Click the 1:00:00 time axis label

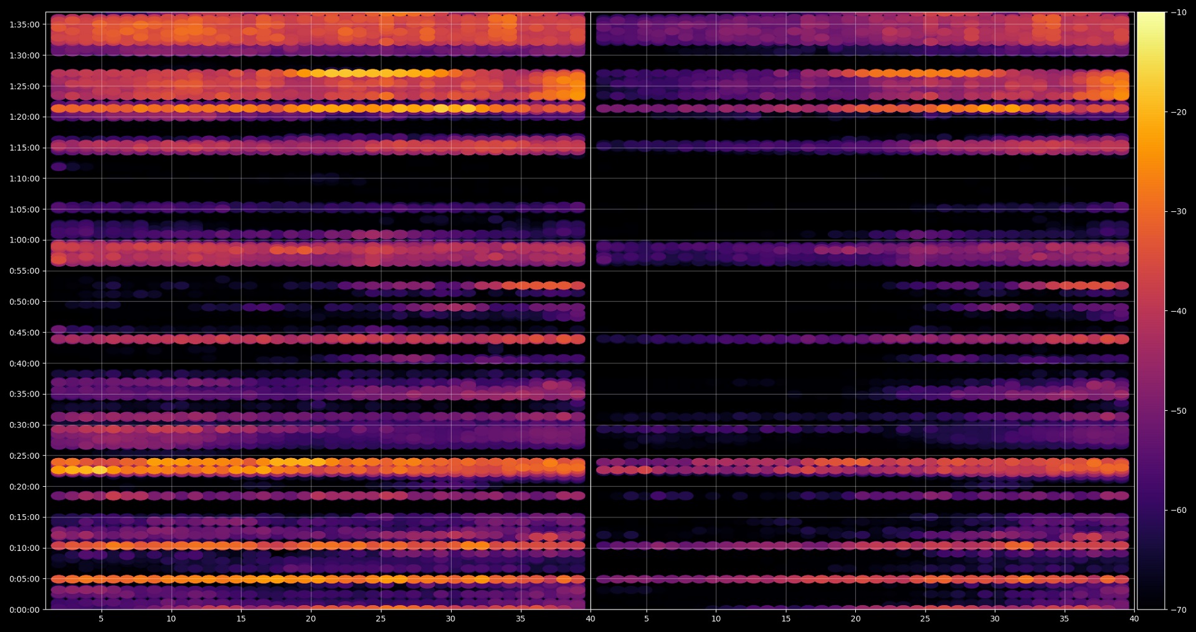(24, 240)
